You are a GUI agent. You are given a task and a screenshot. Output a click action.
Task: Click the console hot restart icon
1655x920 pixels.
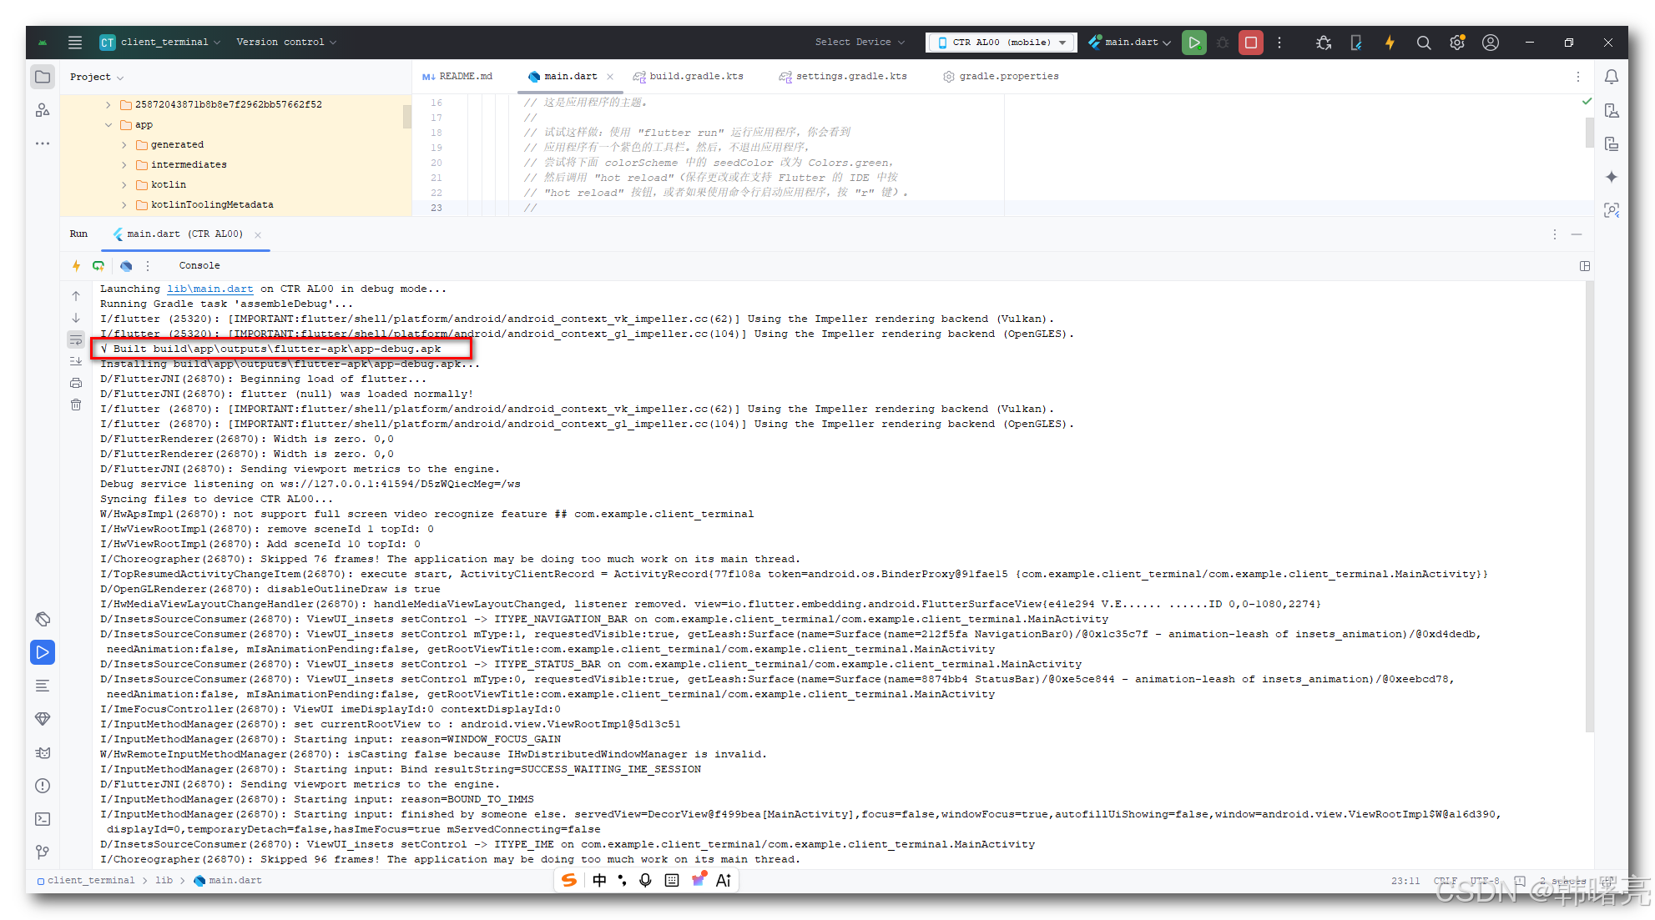tap(98, 265)
